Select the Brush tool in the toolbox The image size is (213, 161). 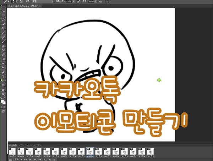pos(3,42)
